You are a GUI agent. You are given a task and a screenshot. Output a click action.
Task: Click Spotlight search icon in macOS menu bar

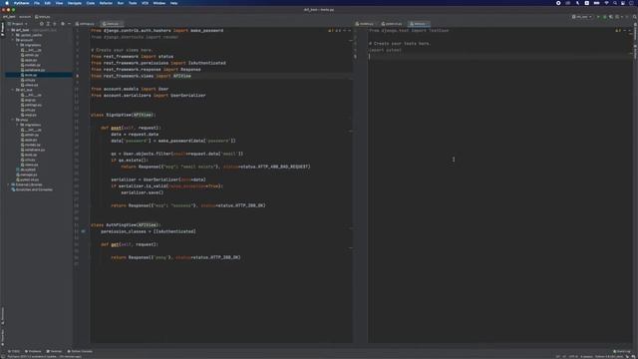(615, 3)
